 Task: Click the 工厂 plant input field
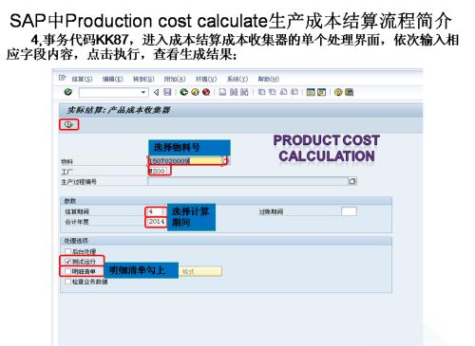pos(158,171)
